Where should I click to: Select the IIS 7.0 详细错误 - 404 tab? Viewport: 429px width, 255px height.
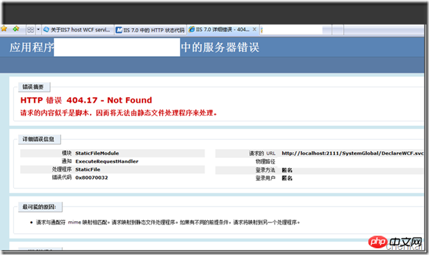222,29
